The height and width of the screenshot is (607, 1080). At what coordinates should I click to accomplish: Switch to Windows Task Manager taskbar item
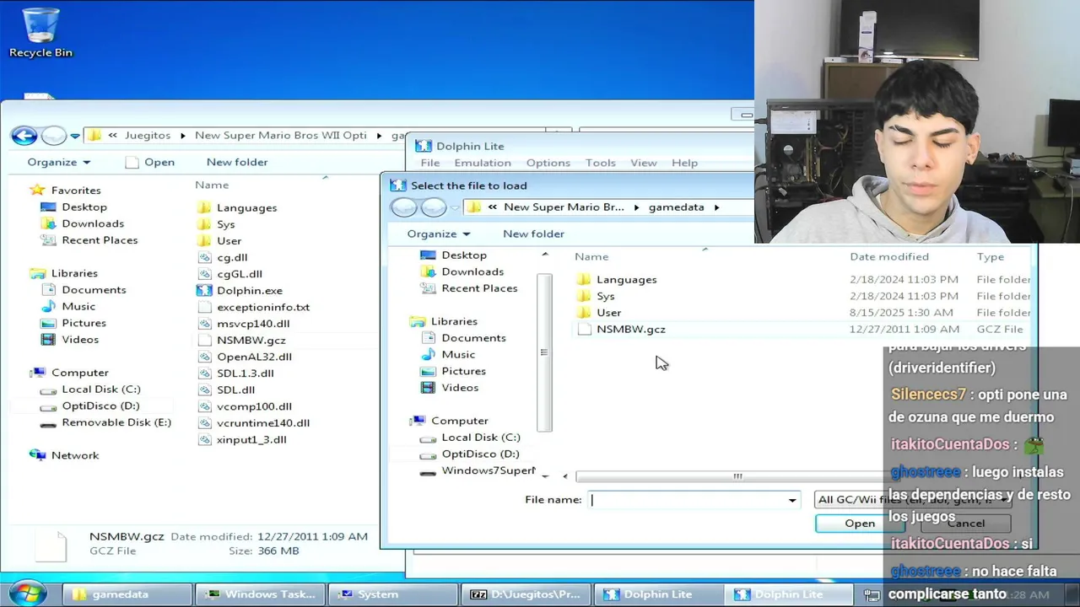pyautogui.click(x=259, y=594)
